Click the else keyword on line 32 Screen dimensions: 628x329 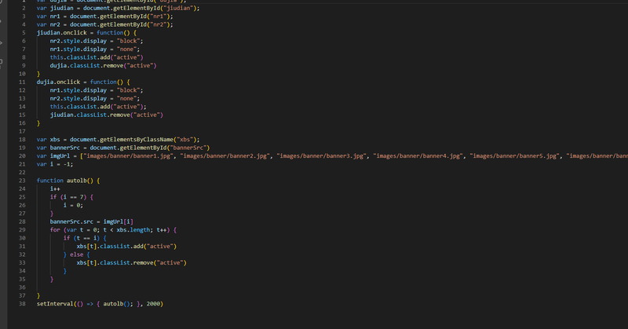76,255
